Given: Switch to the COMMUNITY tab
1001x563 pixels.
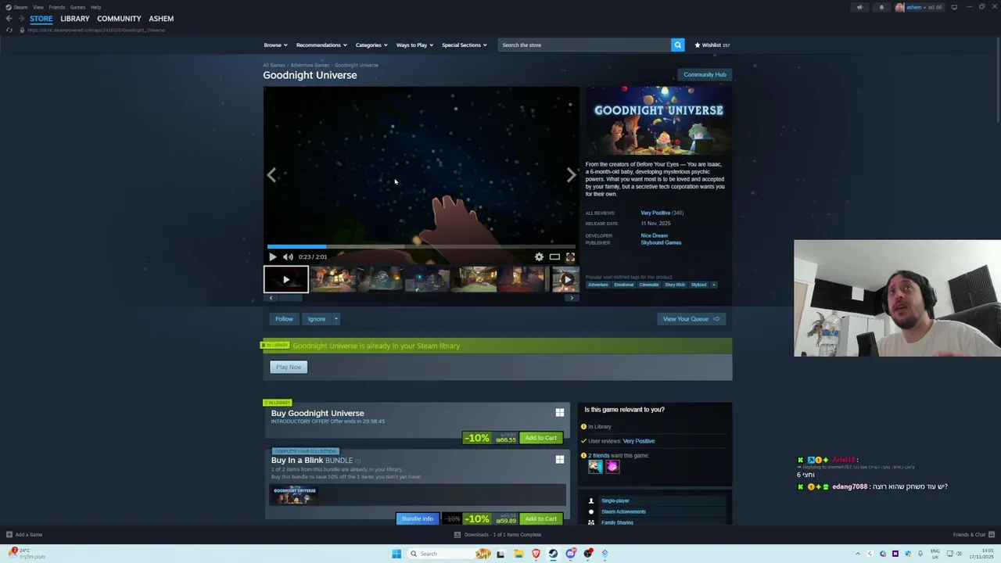Looking at the screenshot, I should click(x=119, y=19).
